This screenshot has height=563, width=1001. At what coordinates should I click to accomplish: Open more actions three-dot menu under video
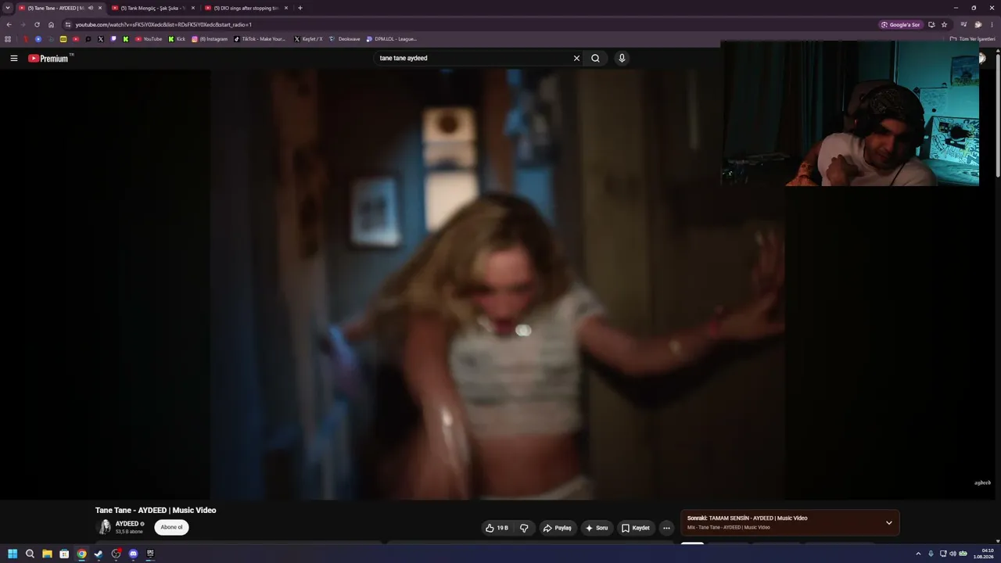click(x=666, y=528)
